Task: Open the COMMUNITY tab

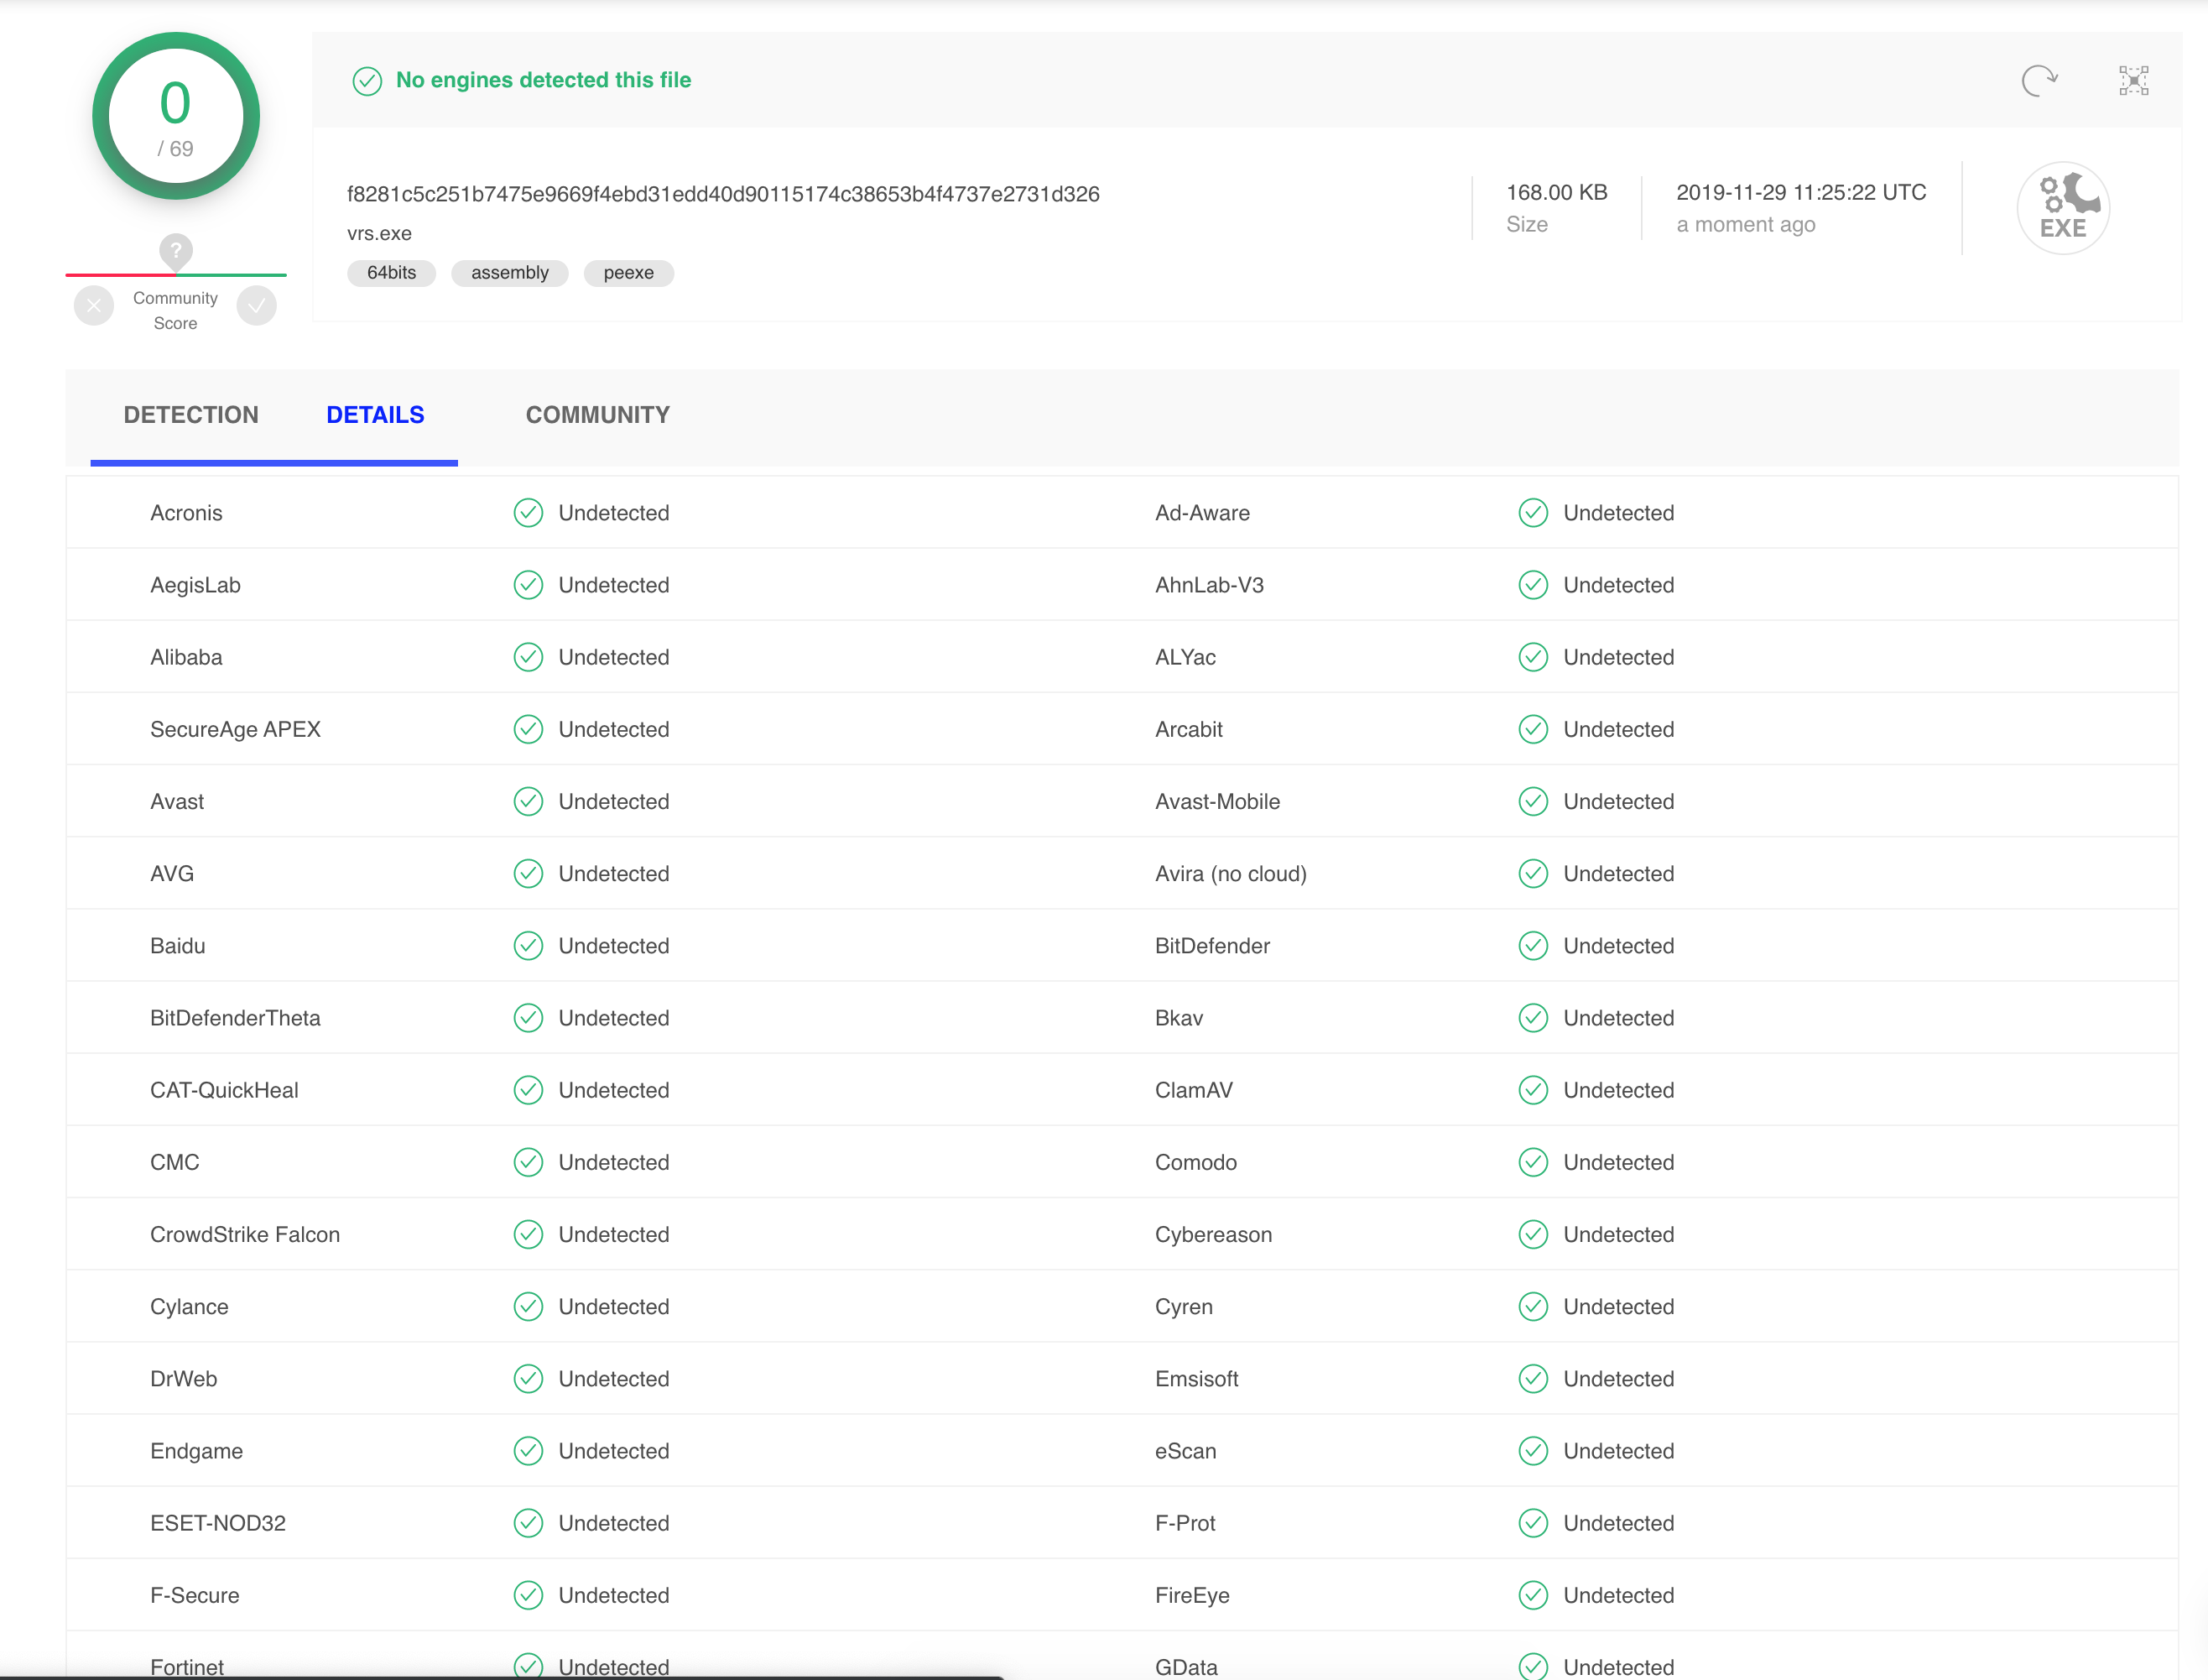Action: tap(598, 415)
